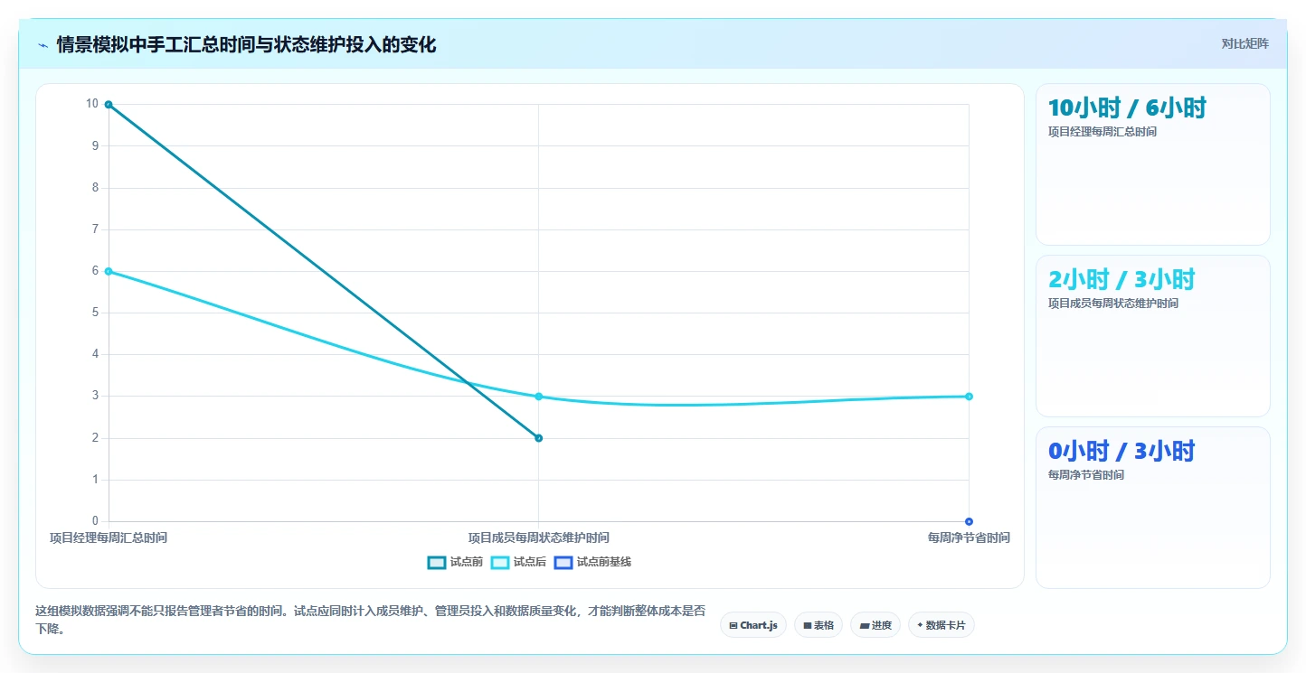Image resolution: width=1306 pixels, height=673 pixels.
Task: Click the 试点后 point above 每周净节省时间
Action: (x=969, y=397)
